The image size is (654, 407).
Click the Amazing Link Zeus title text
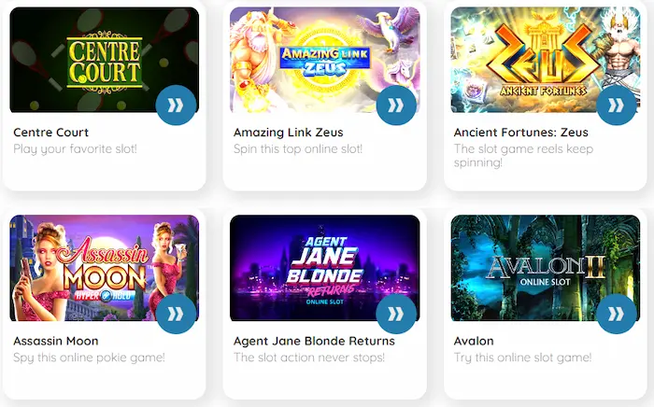coord(288,133)
